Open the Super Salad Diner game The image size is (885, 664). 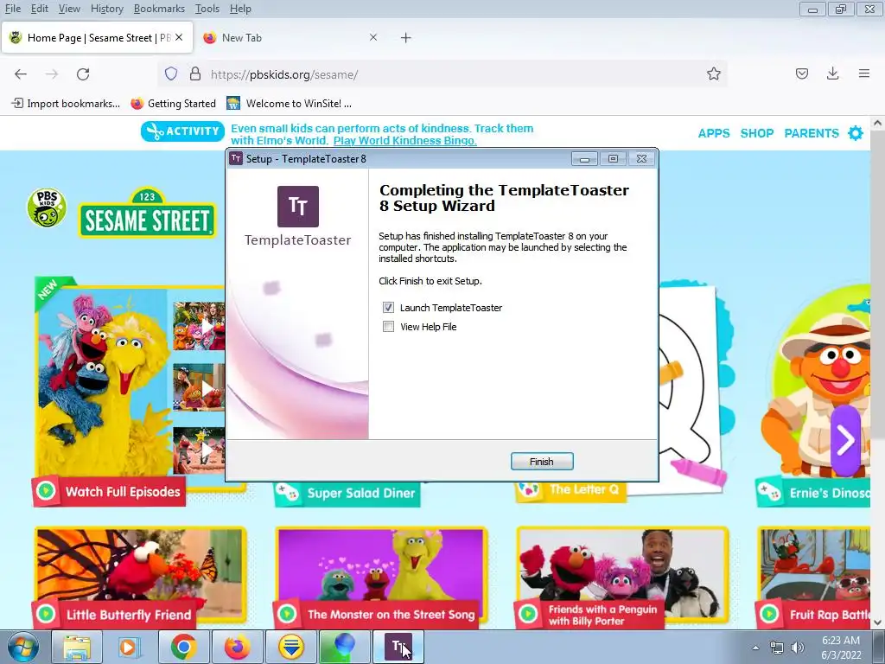[x=347, y=493]
